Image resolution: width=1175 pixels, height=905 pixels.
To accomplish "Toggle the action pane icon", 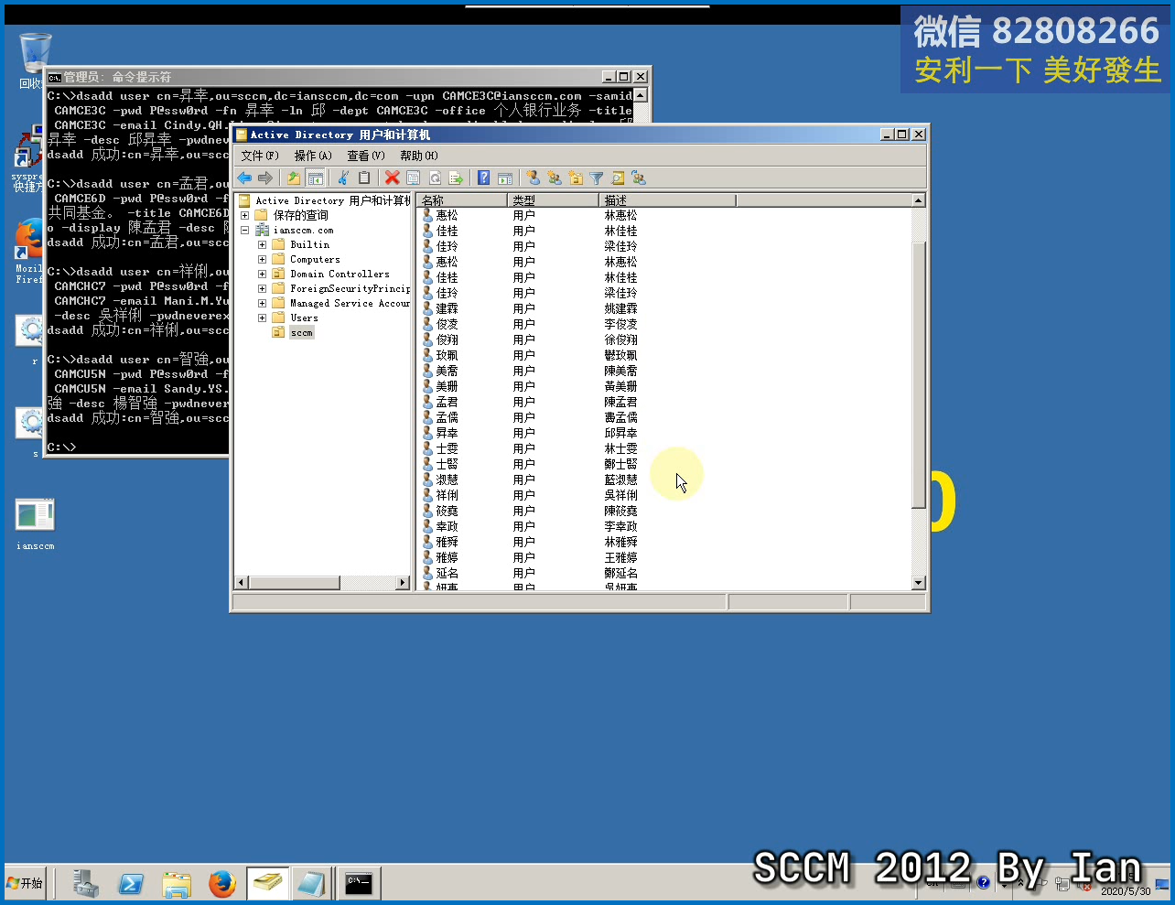I will pos(505,178).
